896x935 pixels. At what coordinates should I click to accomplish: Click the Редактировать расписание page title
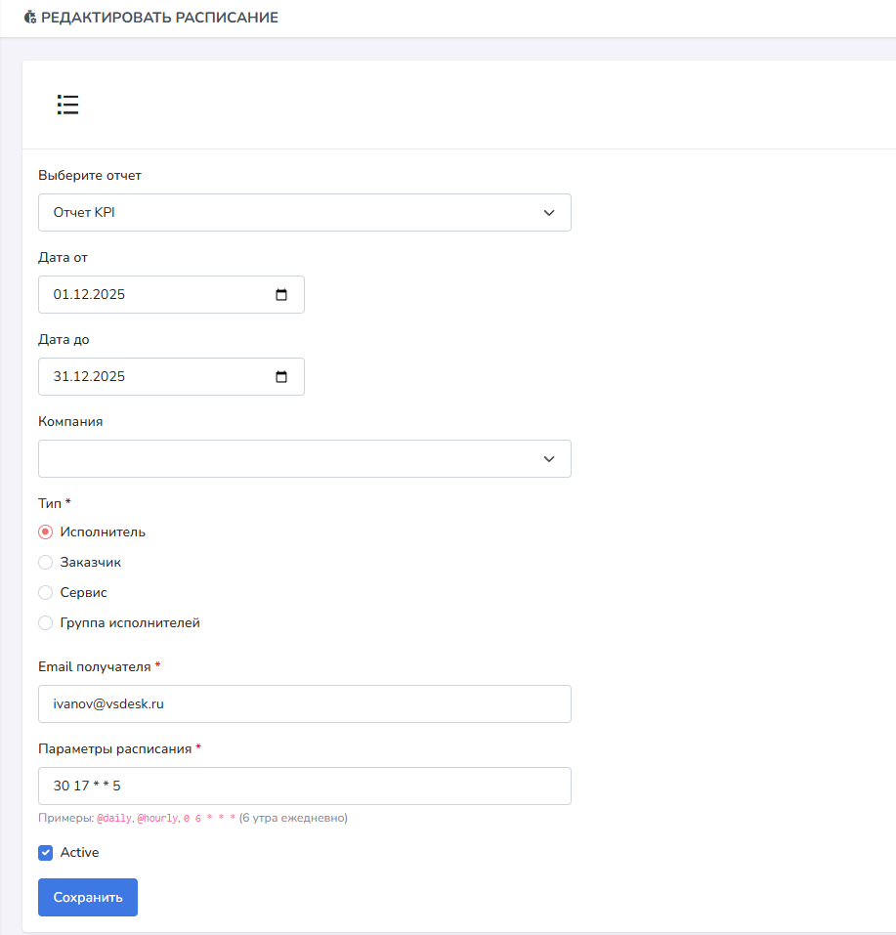(159, 18)
